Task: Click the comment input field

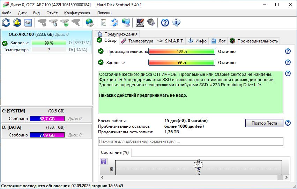Action: [191, 142]
